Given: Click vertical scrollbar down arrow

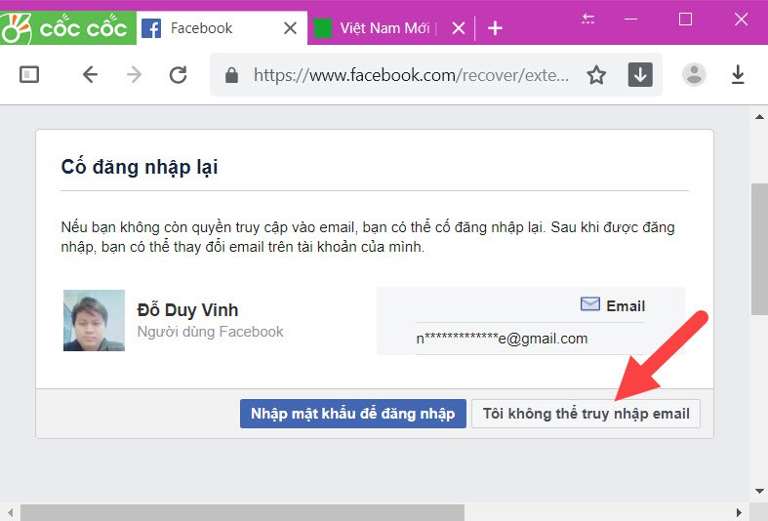Looking at the screenshot, I should tap(759, 491).
